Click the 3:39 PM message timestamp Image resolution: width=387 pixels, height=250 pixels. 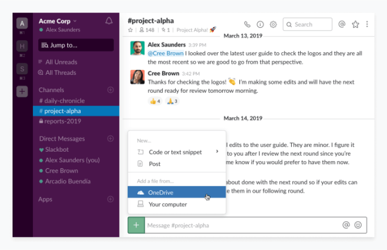[197, 45]
